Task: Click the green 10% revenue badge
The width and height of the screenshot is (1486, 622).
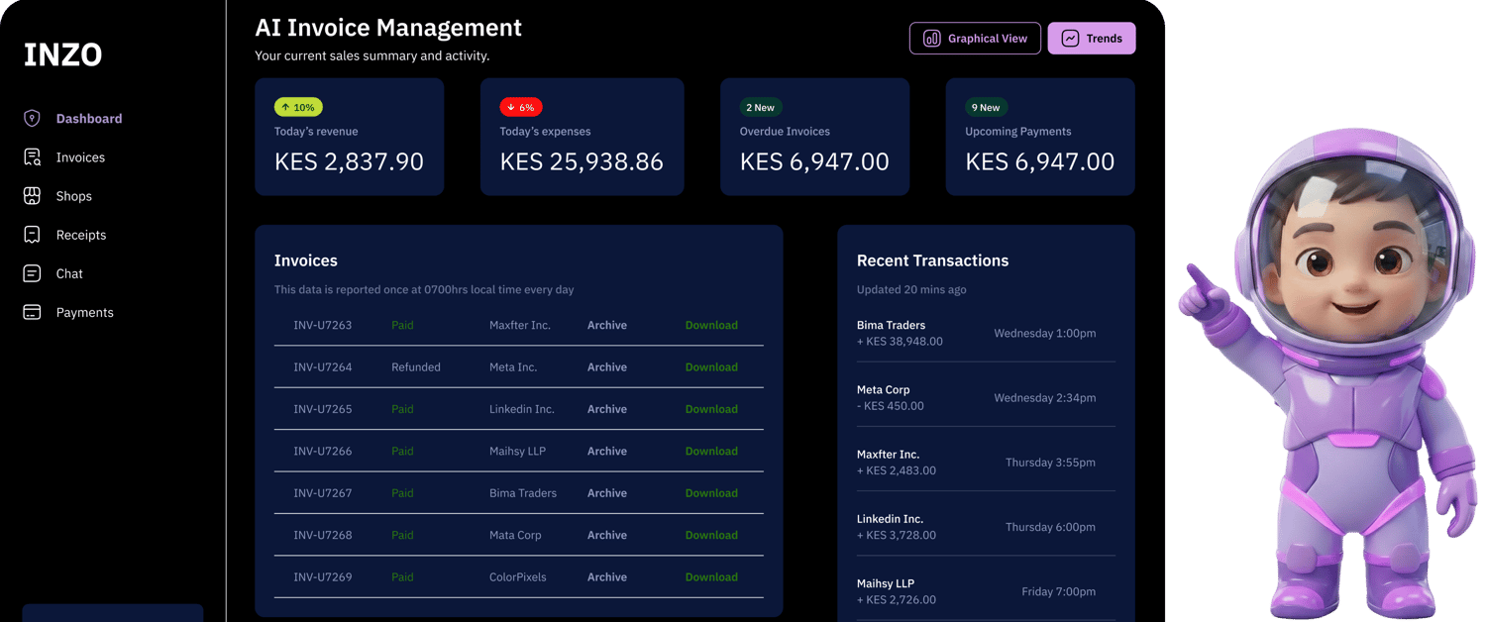Action: (x=297, y=106)
